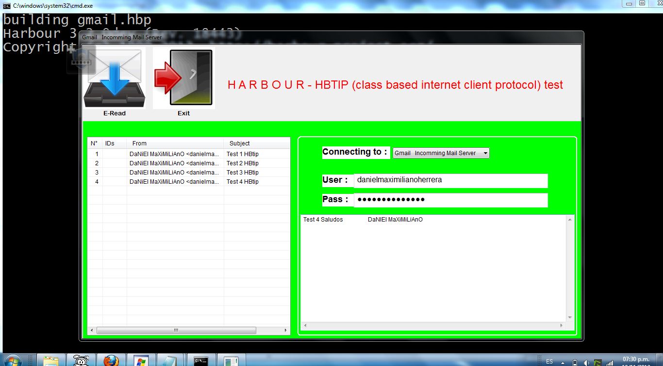Quit the app using the Exit door icon
This screenshot has width=663, height=366.
pyautogui.click(x=183, y=78)
